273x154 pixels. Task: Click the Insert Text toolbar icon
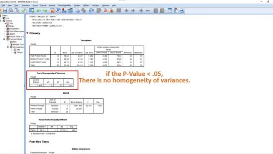tap(182, 11)
